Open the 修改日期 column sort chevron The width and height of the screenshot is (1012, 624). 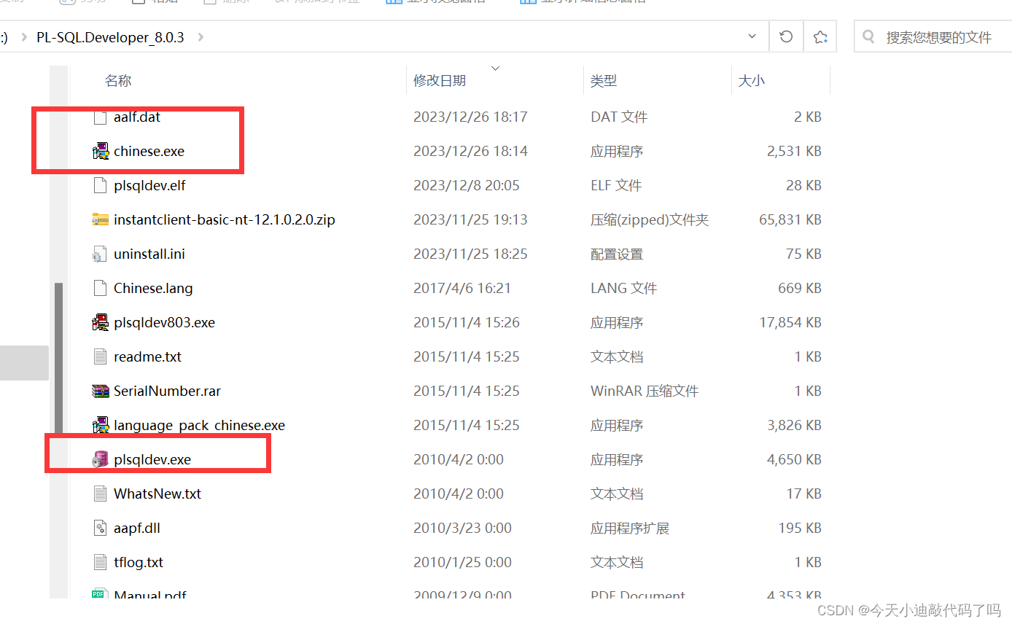coord(496,68)
